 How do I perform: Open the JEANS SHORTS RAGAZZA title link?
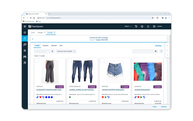coord(113,90)
